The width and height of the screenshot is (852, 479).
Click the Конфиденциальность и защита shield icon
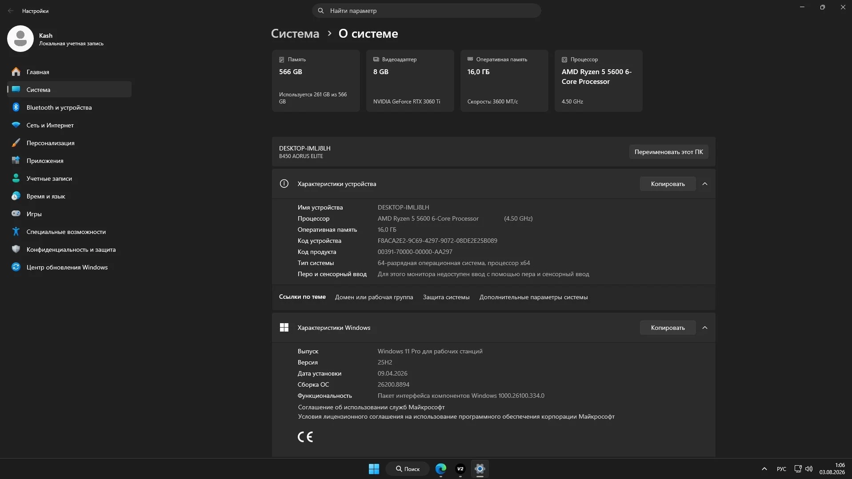click(16, 249)
